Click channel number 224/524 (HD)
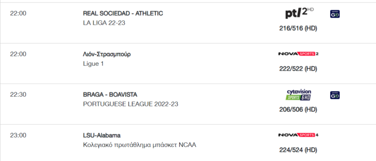376x161 pixels. click(x=298, y=150)
